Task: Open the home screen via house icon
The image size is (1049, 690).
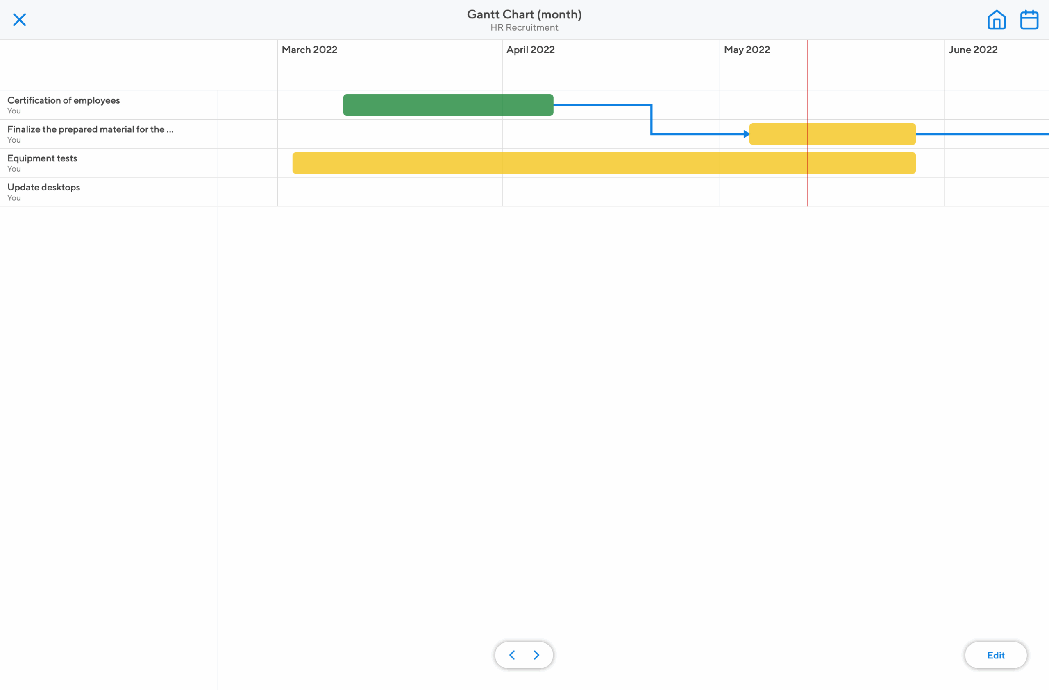Action: 997,20
